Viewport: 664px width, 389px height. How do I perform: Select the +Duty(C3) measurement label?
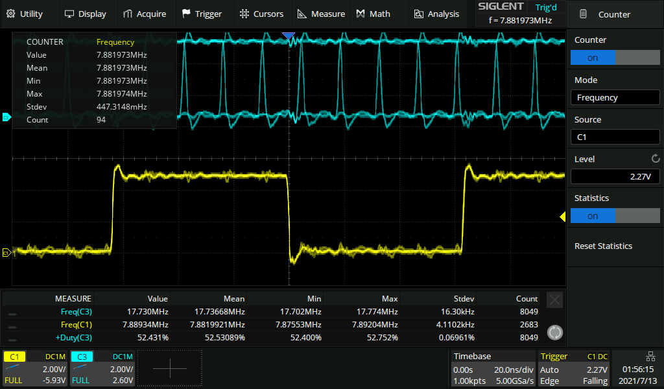pos(74,338)
